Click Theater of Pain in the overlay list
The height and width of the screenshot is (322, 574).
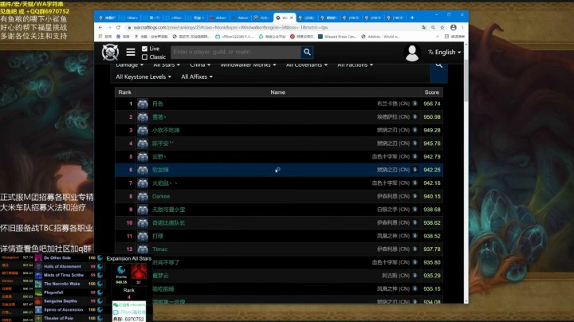(x=58, y=318)
